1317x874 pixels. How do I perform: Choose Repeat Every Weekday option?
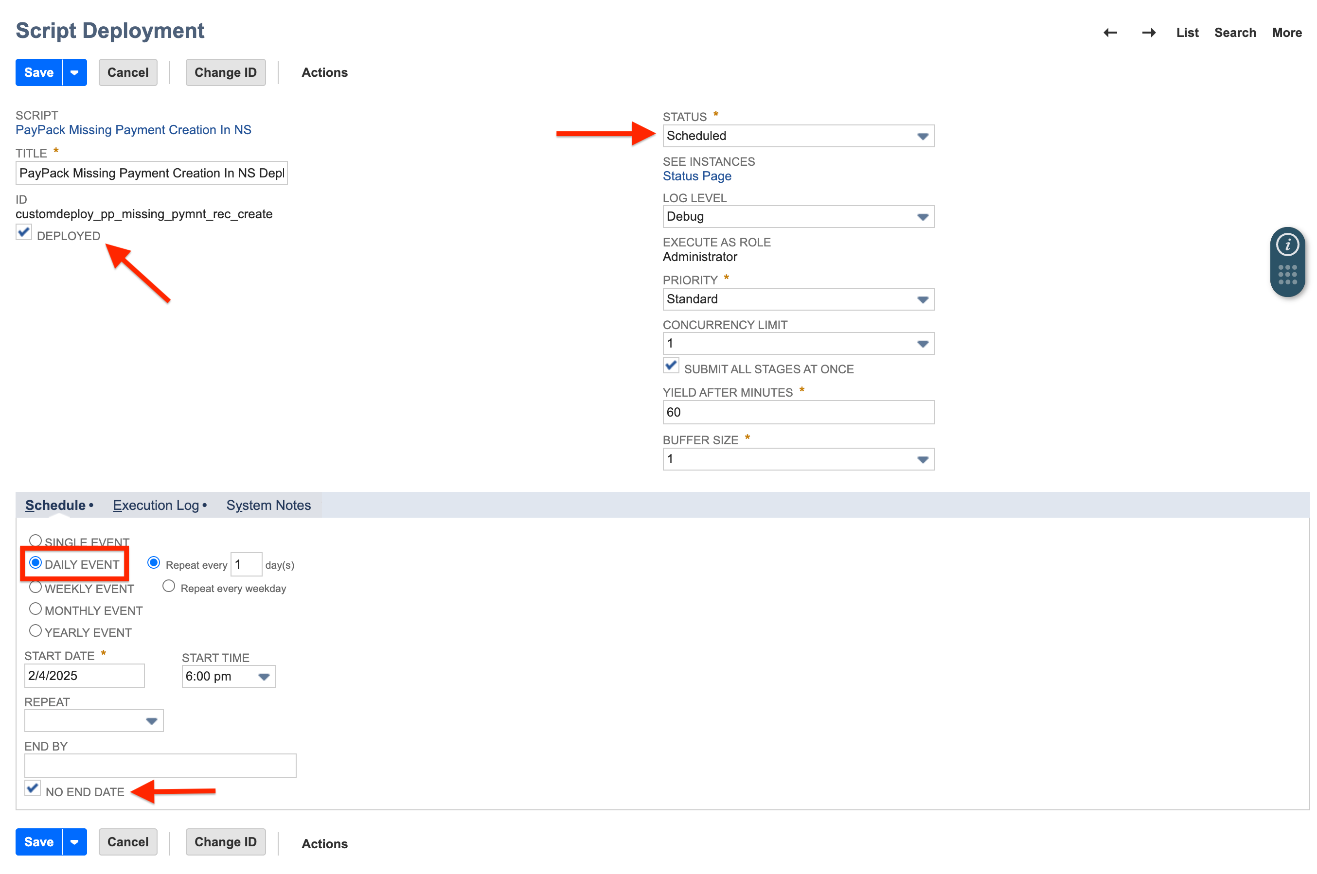tap(168, 585)
